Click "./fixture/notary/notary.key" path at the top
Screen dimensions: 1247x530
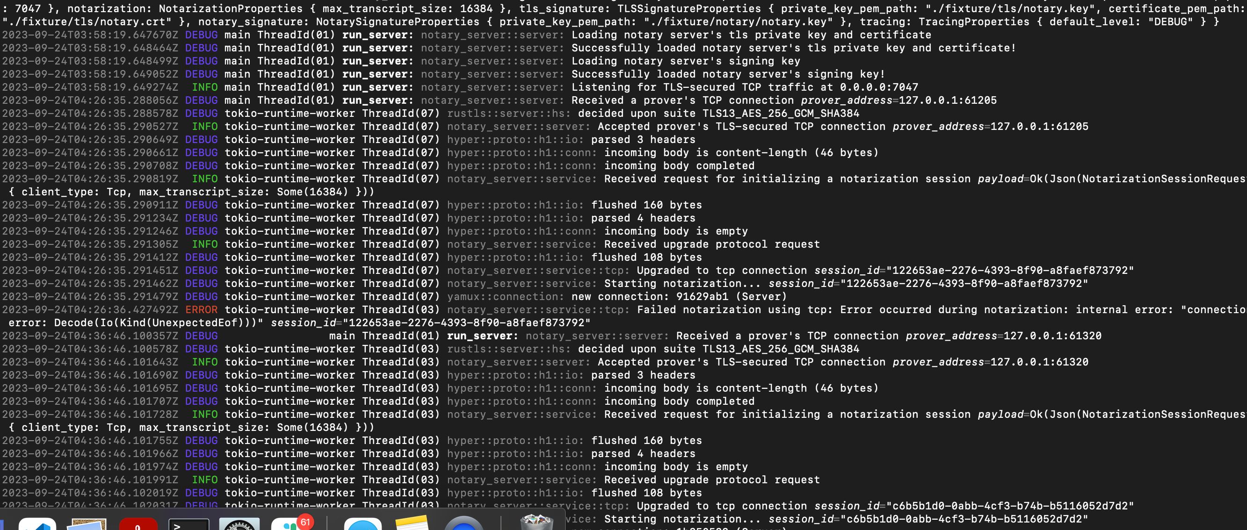[x=738, y=22]
